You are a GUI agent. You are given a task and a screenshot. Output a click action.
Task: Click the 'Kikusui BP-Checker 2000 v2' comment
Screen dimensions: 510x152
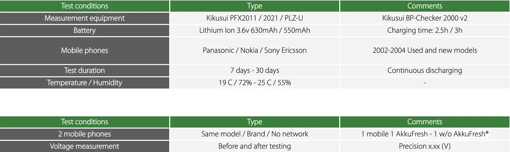(x=425, y=18)
